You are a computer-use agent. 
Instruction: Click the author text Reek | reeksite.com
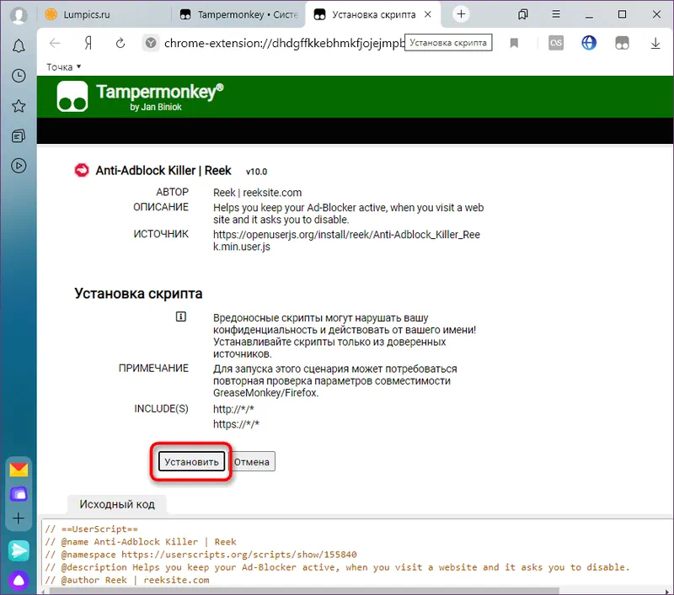[x=257, y=193]
